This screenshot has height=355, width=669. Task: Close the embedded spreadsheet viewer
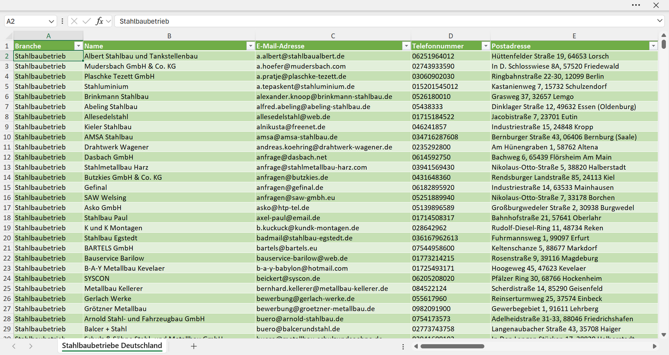(x=656, y=5)
